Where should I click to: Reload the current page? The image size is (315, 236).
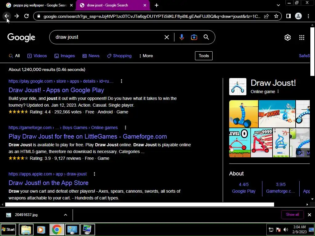coord(26,16)
